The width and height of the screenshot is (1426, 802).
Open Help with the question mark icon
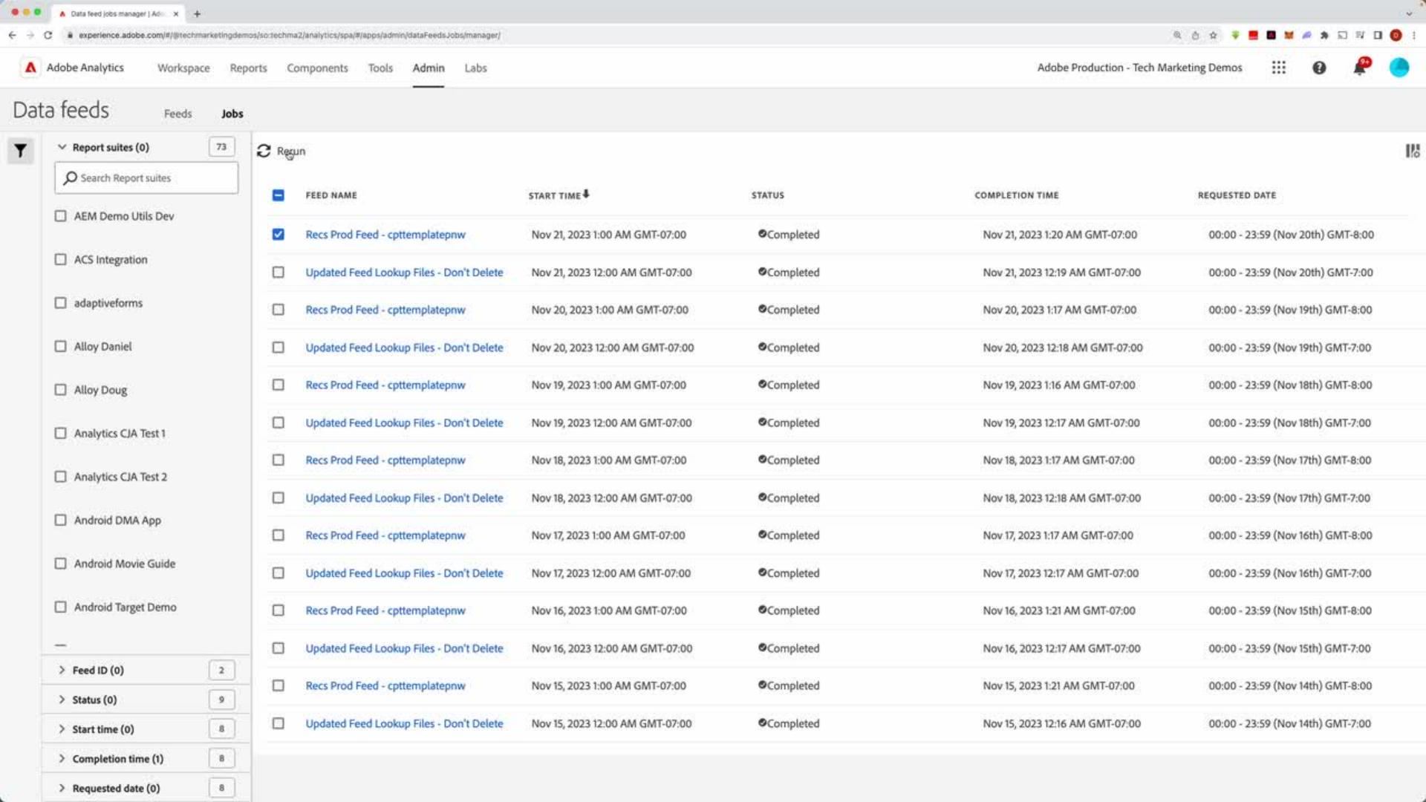click(1319, 68)
